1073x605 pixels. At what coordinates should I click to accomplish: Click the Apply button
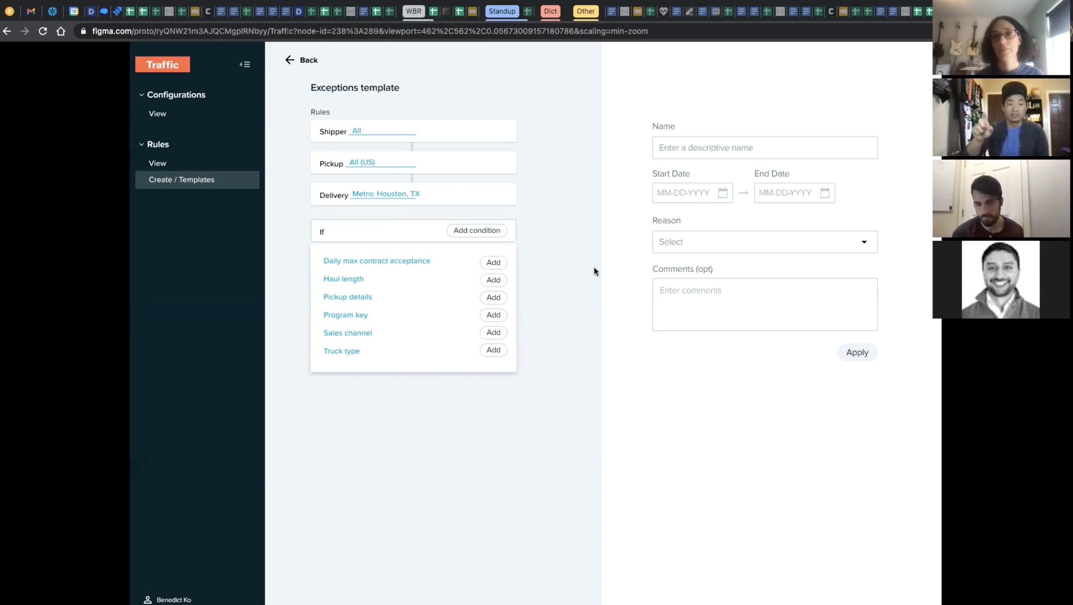(x=857, y=352)
